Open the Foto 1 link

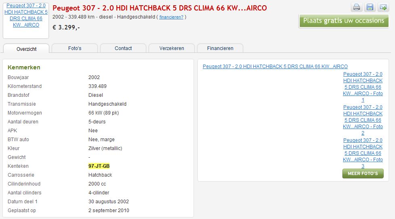point(363,87)
